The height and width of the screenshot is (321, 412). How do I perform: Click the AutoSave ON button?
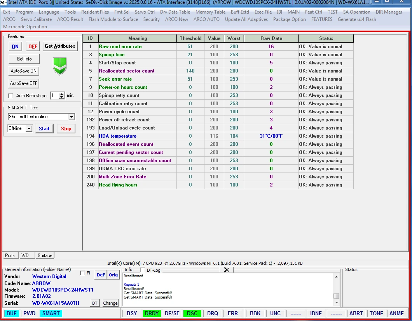24,71
